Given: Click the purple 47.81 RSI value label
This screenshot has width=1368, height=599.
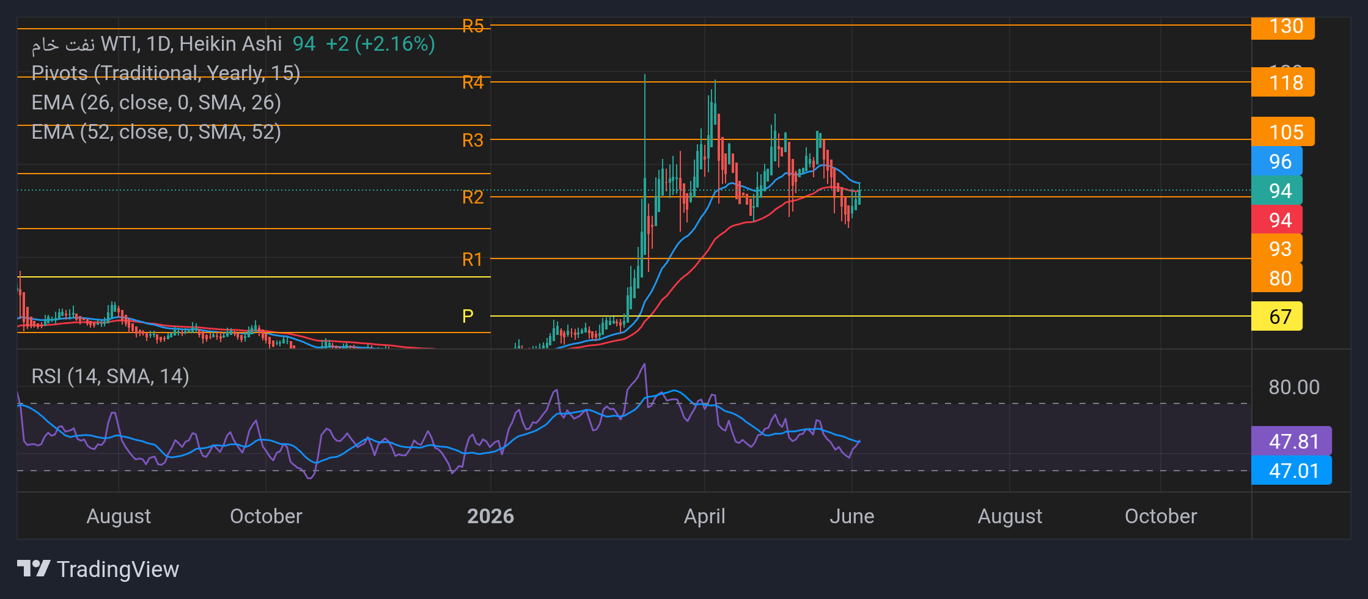Looking at the screenshot, I should click(1291, 441).
